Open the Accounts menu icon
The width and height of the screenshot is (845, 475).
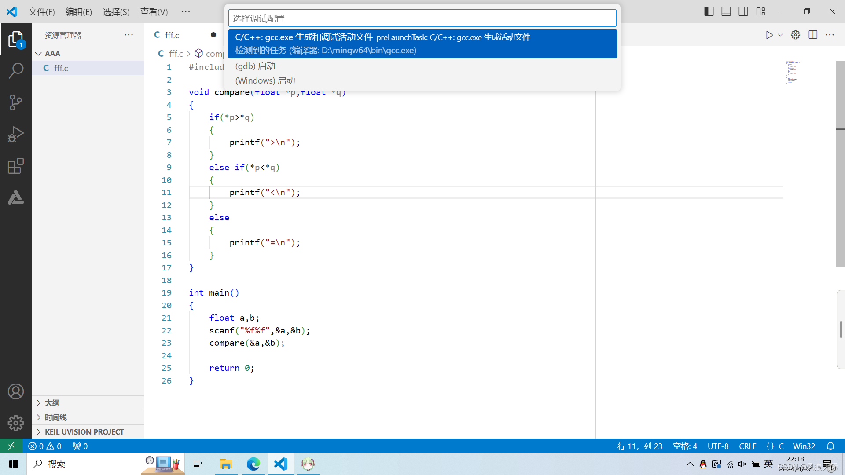point(16,391)
